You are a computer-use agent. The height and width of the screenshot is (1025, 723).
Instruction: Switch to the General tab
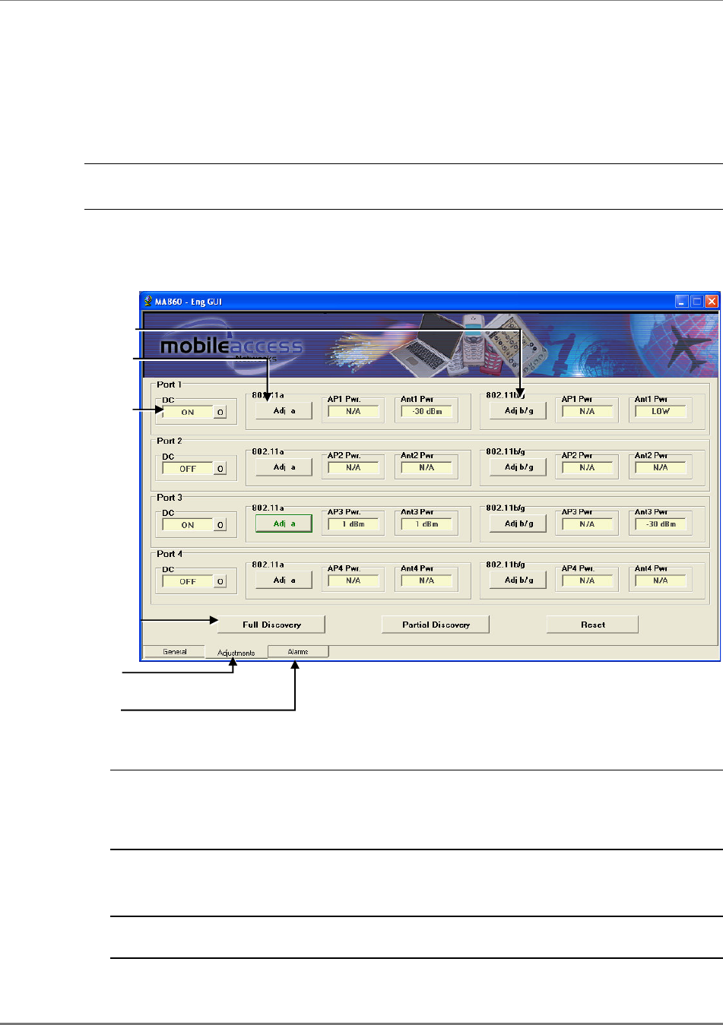(174, 652)
